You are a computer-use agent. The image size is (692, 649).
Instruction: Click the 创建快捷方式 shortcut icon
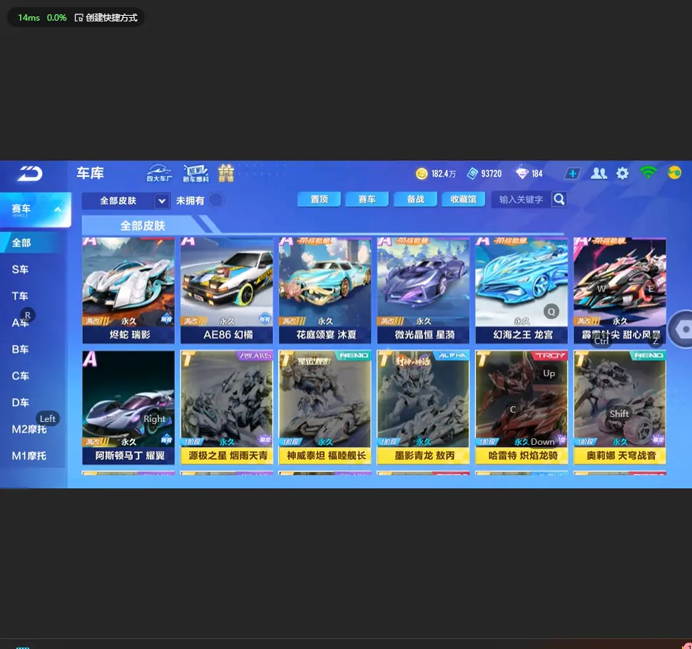coord(78,18)
